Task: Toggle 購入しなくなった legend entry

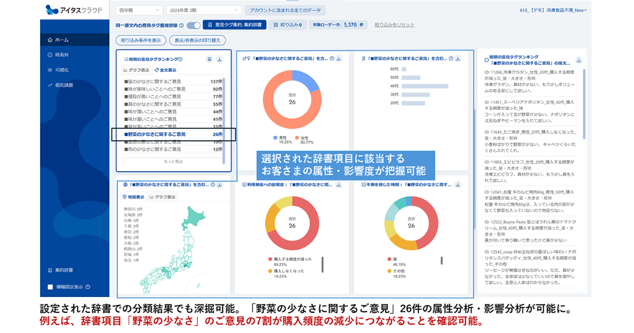Action: (x=285, y=273)
